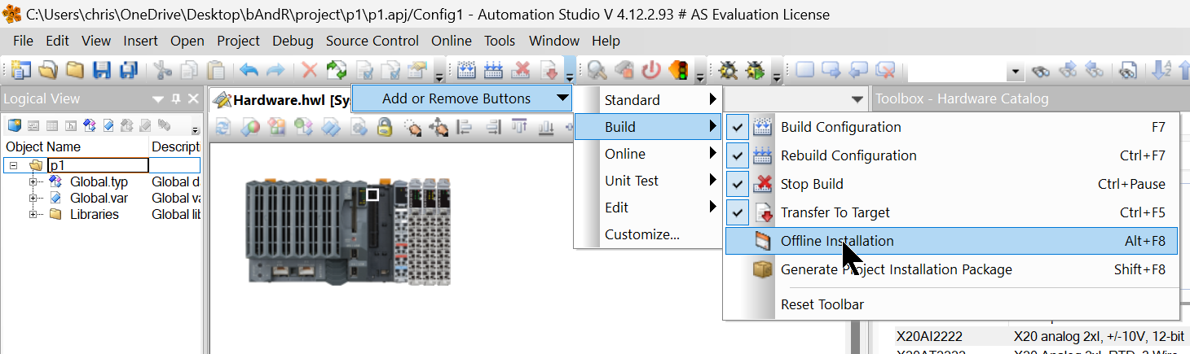Select the Global.typ item
The width and height of the screenshot is (1190, 354).
point(99,181)
